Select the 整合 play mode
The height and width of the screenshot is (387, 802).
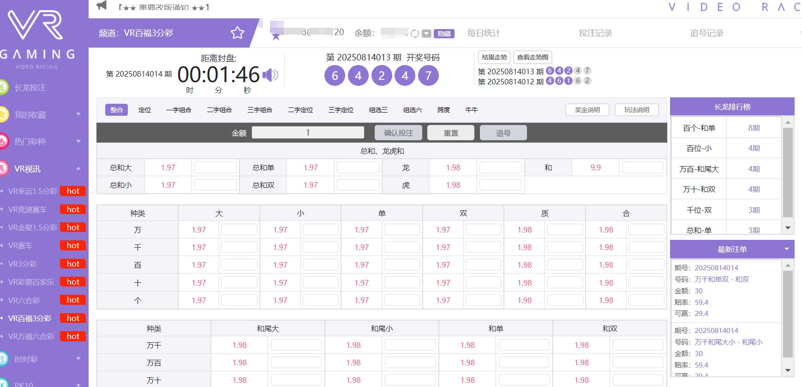(116, 110)
